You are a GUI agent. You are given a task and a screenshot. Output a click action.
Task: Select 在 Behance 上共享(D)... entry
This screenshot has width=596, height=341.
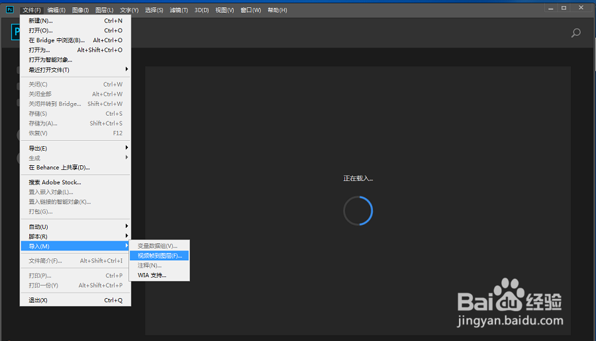pyautogui.click(x=75, y=168)
